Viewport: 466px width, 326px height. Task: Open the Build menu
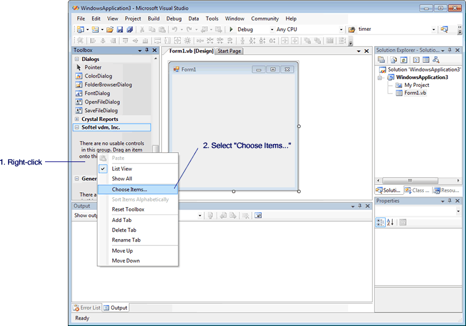point(153,18)
